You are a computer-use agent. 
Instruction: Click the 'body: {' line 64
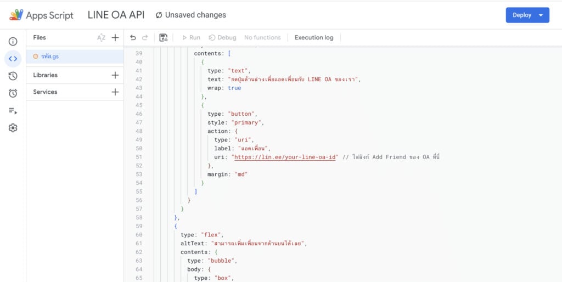(x=199, y=269)
